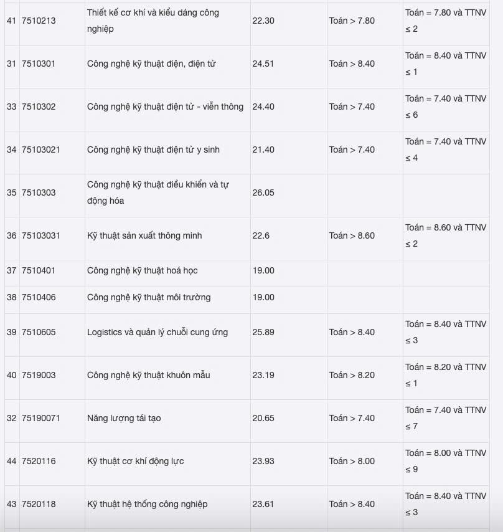Click the major code 75190071
503x532 pixels.
41,418
